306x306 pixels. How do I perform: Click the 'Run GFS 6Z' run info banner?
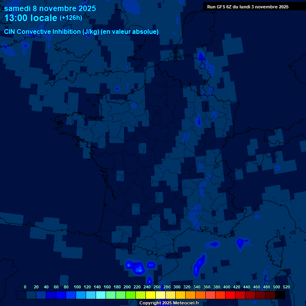click(x=248, y=7)
